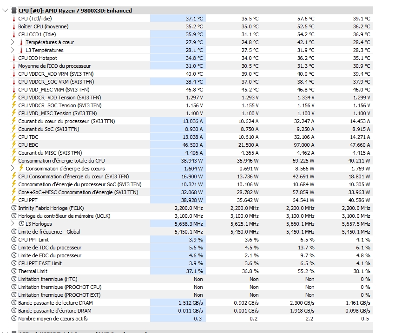Click the 1.512 GB/s DRAM read bandwidth value
The image size is (395, 333).
pos(191,303)
